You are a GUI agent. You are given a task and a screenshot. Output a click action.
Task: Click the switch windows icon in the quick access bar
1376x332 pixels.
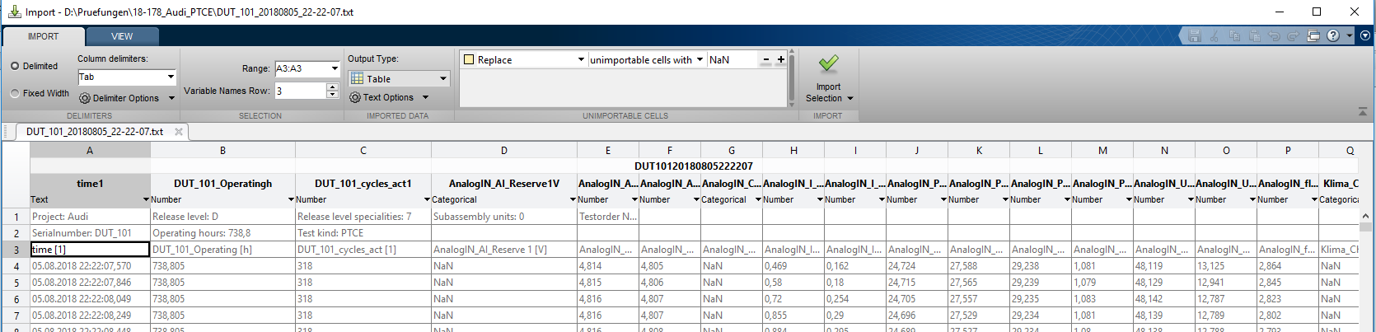[1313, 36]
